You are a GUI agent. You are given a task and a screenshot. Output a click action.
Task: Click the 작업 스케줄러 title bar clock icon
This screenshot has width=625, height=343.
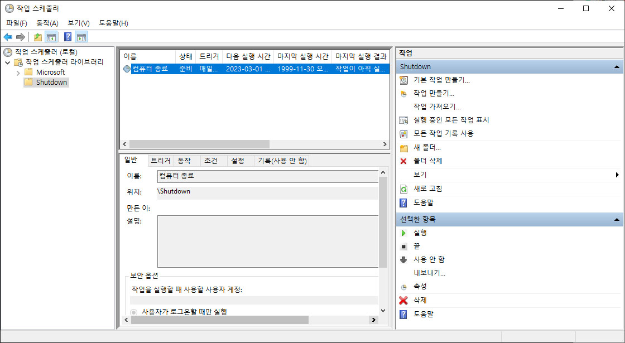click(x=9, y=8)
